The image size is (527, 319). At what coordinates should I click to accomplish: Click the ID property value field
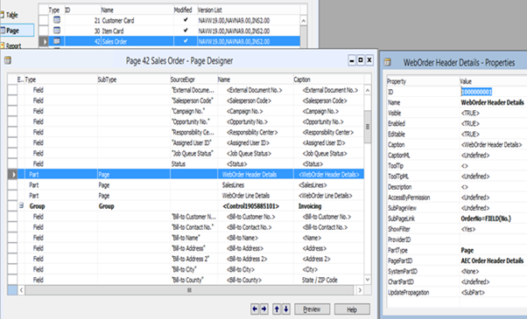point(493,92)
